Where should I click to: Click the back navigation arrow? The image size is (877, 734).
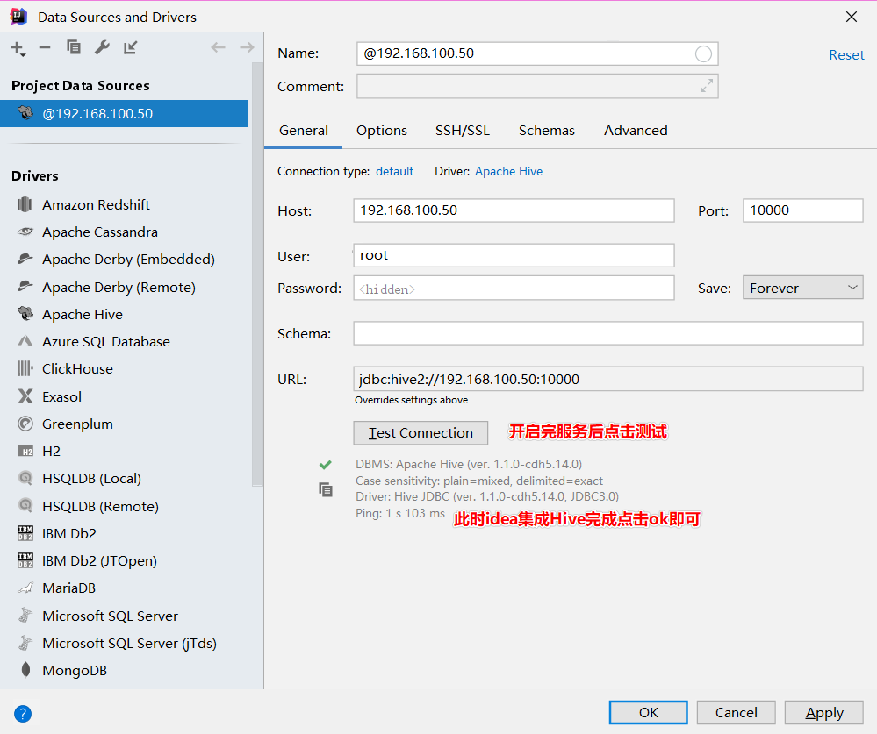point(218,47)
